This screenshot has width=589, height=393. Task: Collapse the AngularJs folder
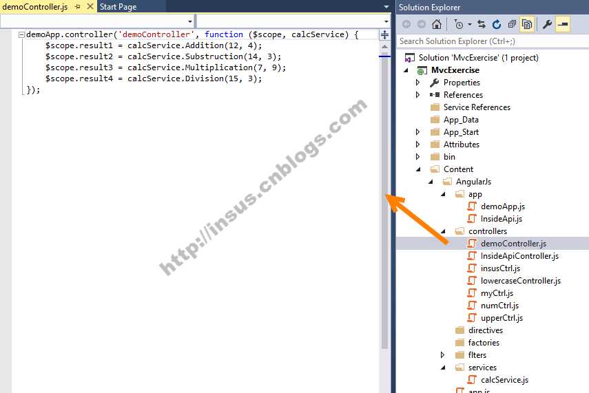coord(431,182)
